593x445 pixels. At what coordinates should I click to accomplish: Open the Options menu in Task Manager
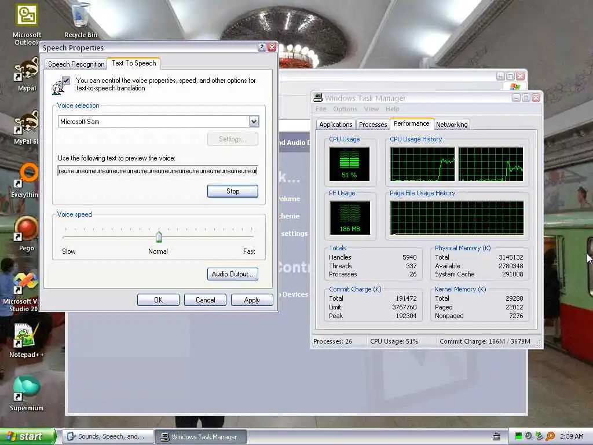pos(345,109)
